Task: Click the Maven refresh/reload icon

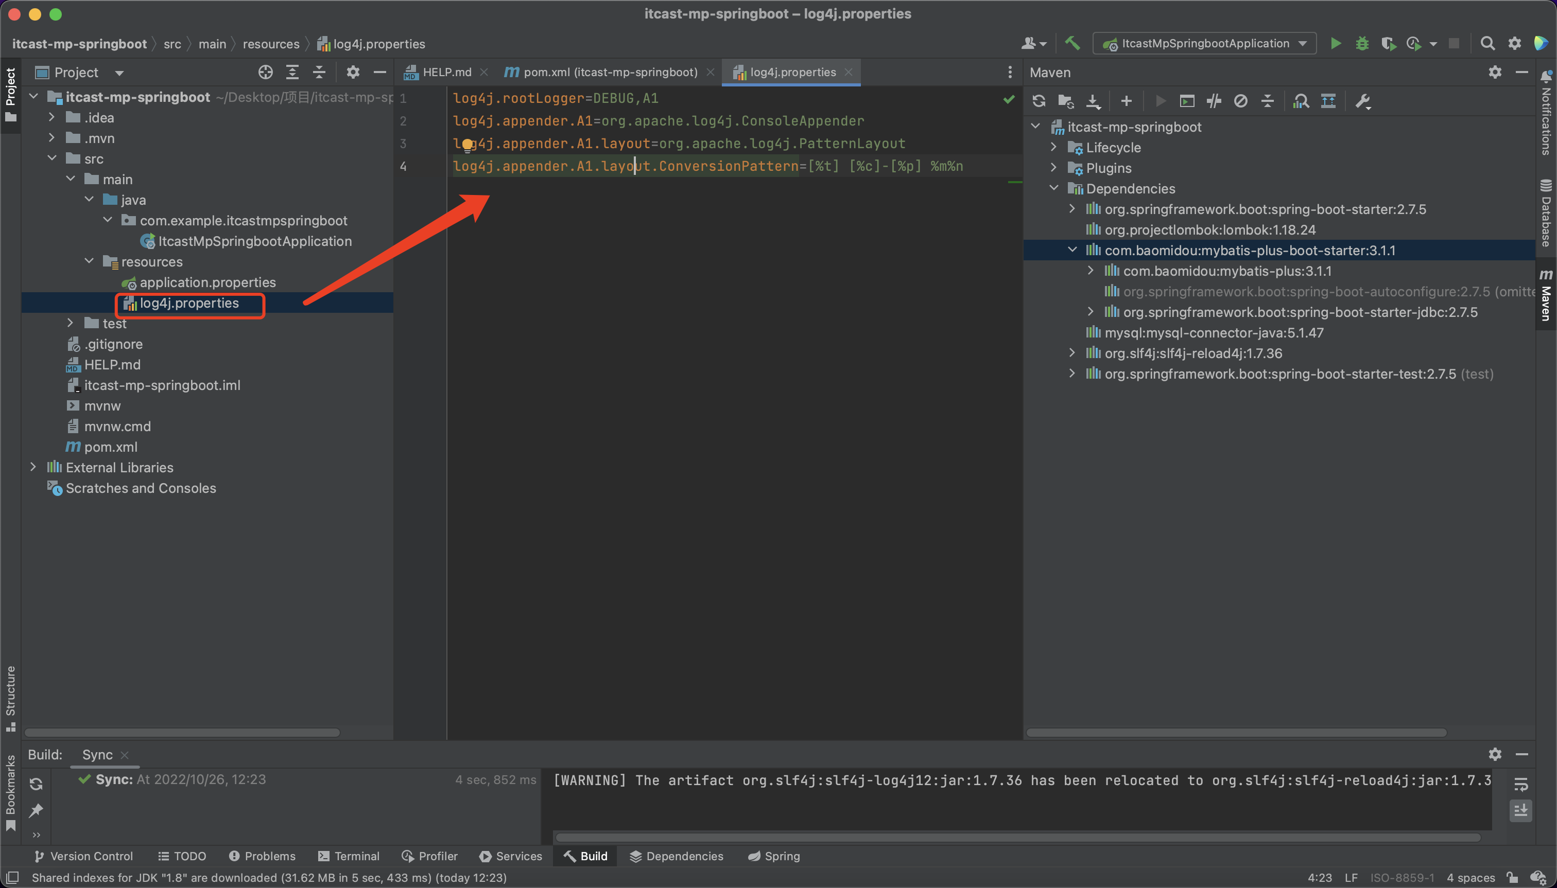Action: (1039, 100)
